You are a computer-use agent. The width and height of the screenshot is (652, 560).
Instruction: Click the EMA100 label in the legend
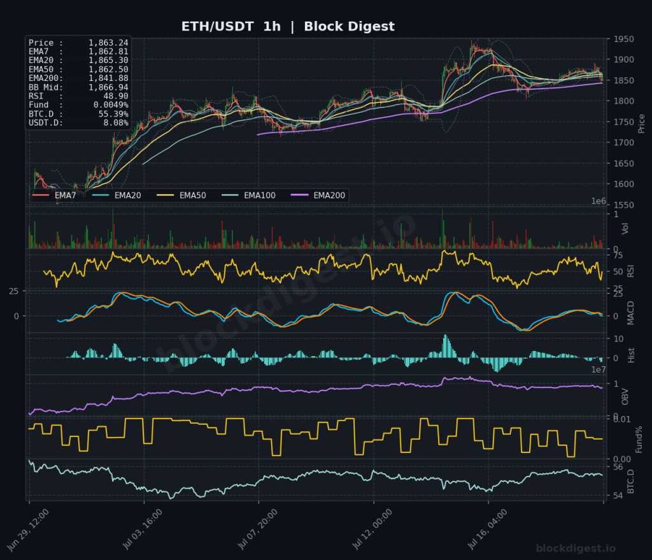260,196
